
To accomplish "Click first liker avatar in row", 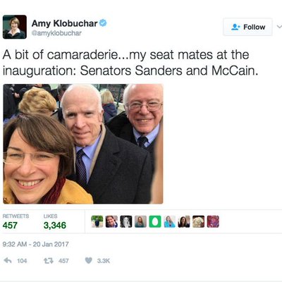I will [x=97, y=221].
